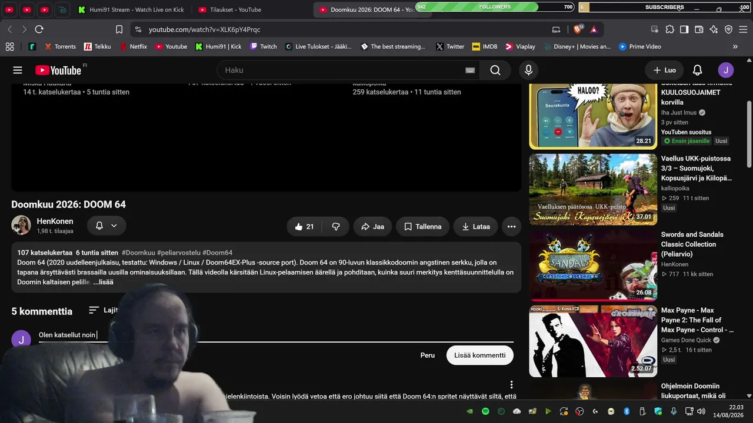
Task: Open Brave Wallet
Action: pos(699,29)
